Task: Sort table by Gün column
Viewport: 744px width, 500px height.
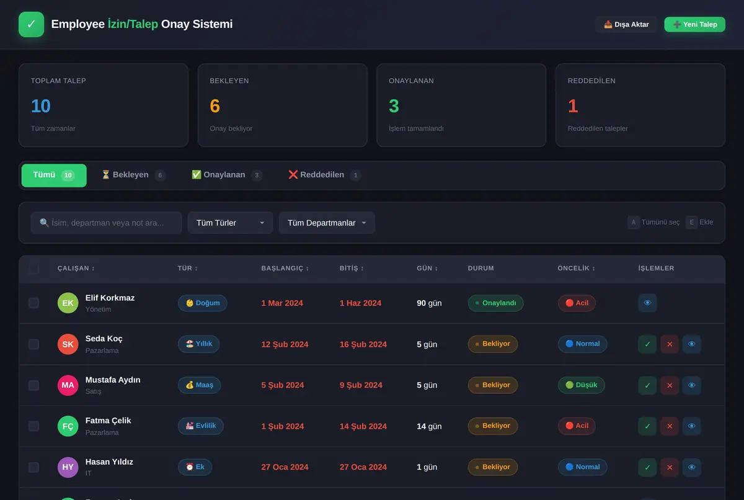Action: (x=427, y=269)
